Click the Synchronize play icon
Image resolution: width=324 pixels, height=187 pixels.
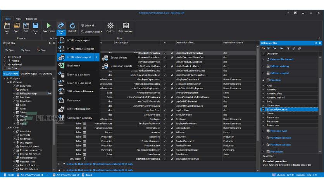49,25
